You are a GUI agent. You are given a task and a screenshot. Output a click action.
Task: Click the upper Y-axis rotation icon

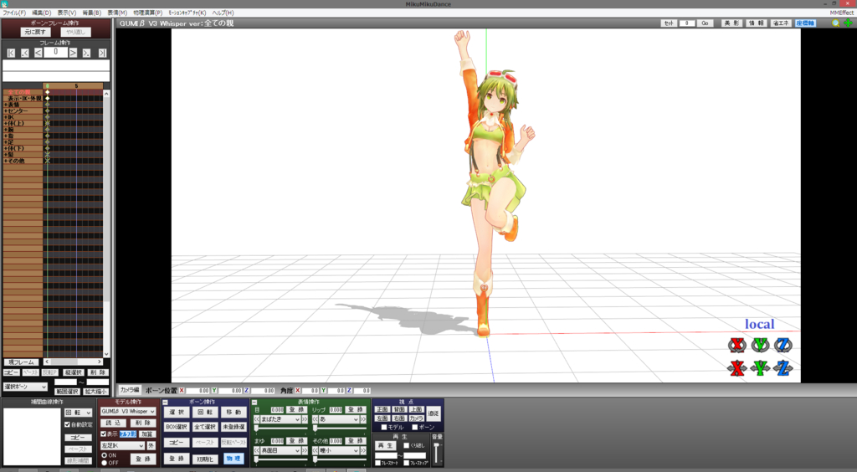pos(760,345)
